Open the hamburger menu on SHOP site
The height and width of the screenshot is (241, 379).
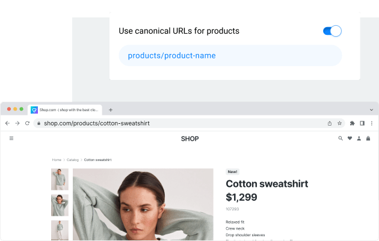(x=11, y=138)
